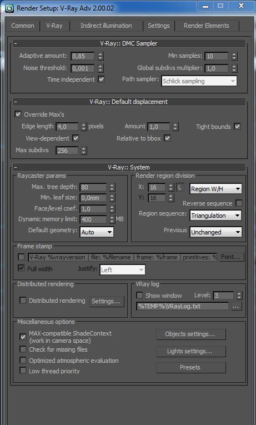The image size is (256, 425).
Task: Enable the Frame stamp checkbox
Action: [x=21, y=257]
